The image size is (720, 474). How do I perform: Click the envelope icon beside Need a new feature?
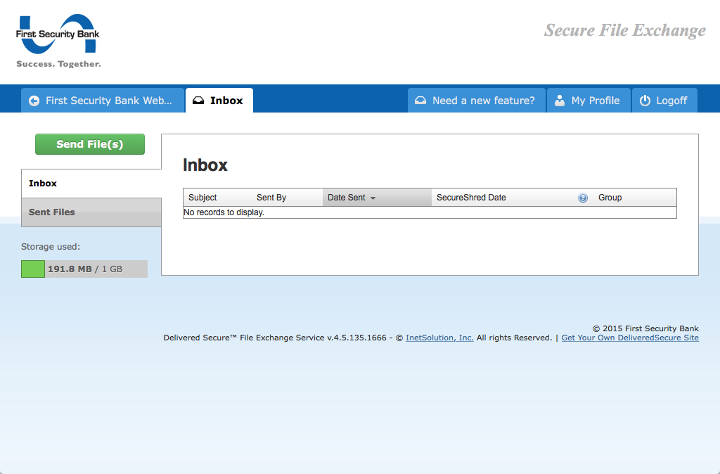click(420, 100)
